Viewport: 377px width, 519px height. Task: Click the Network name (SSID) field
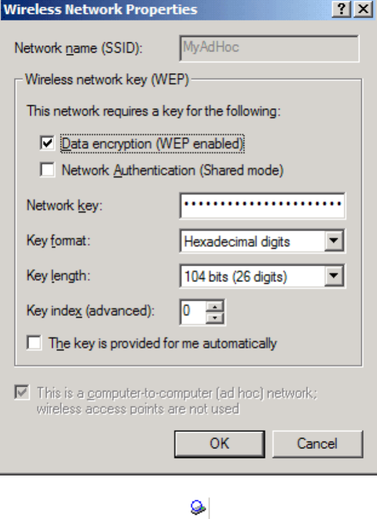click(269, 48)
